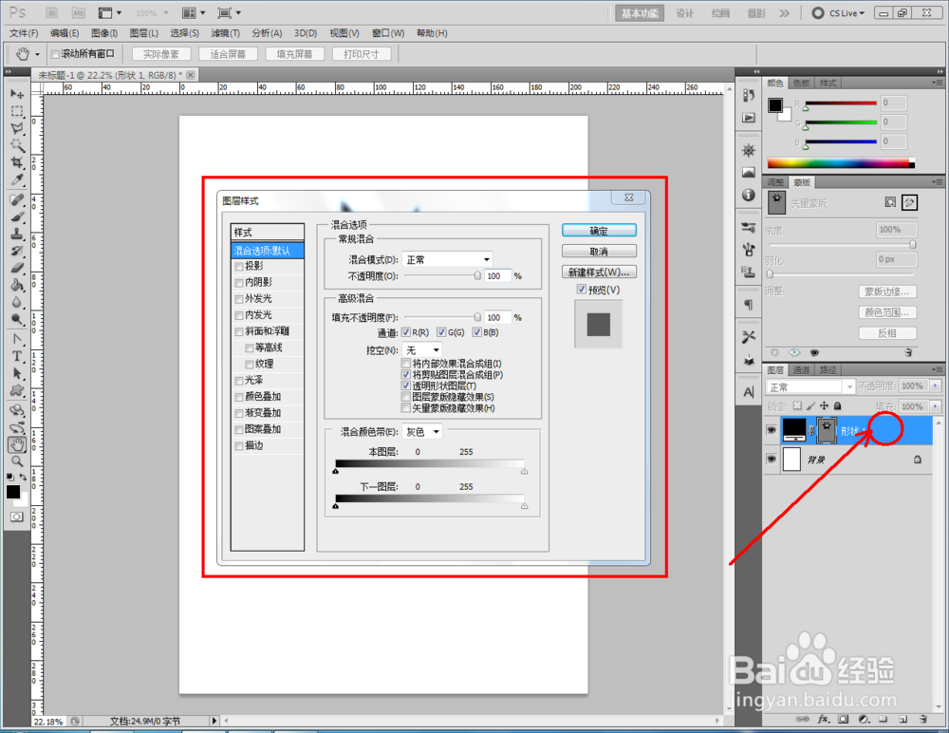Open the Histogram panel icon
The image size is (949, 733).
pyautogui.click(x=749, y=173)
